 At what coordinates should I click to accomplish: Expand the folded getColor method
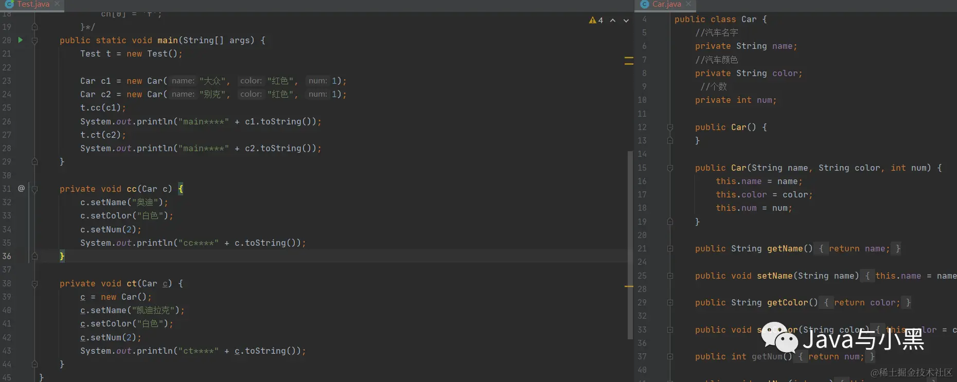[670, 303]
